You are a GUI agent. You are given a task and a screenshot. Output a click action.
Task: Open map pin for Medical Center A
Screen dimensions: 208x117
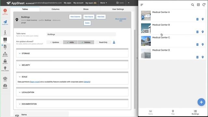[202, 19]
